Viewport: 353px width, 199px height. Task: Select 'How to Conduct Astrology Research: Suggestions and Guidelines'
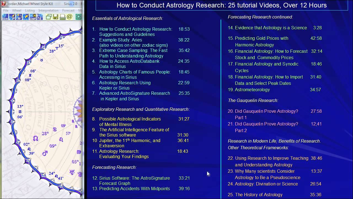click(x=136, y=32)
